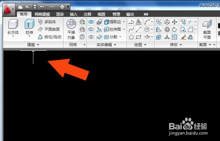The height and width of the screenshot is (141, 220).
Task: Open the 网格 panel dialog launcher
Action: (85, 45)
